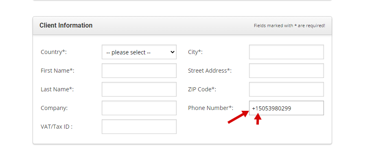The width and height of the screenshot is (374, 153).
Task: Activate the Company input field
Action: click(x=139, y=108)
